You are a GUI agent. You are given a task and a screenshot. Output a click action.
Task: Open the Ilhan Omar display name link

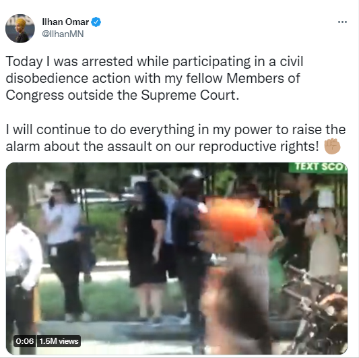[x=65, y=22]
